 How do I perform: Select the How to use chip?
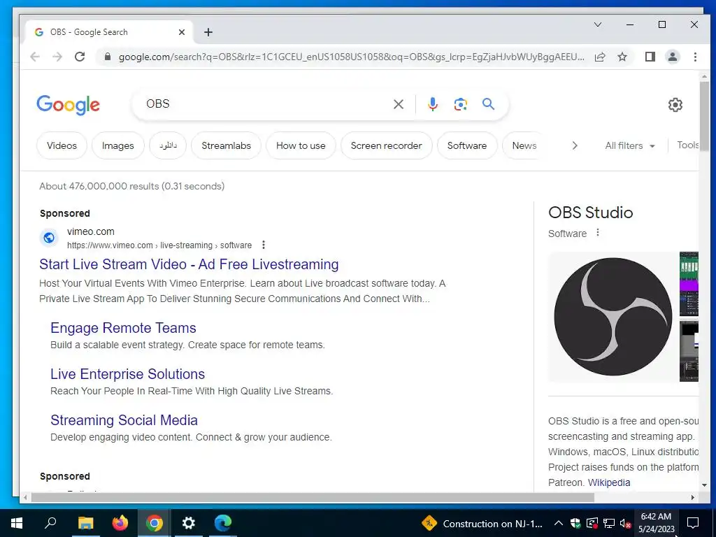(301, 145)
